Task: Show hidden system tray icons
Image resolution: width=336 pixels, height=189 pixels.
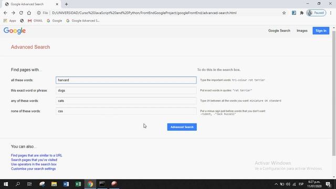Action: (276, 184)
